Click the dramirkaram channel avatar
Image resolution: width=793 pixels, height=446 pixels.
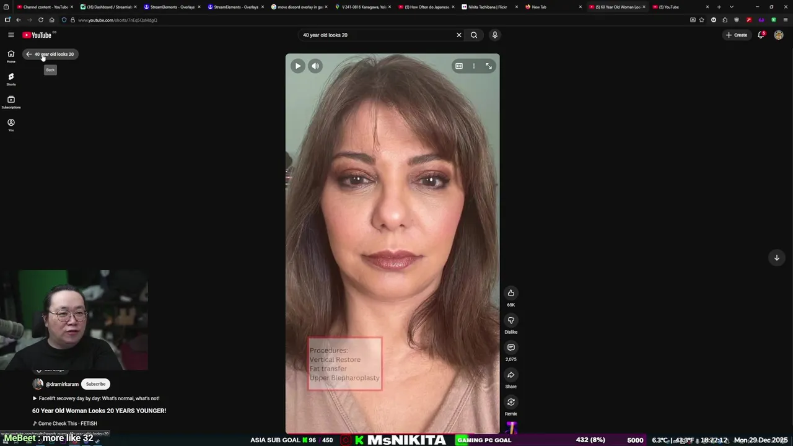pos(38,384)
